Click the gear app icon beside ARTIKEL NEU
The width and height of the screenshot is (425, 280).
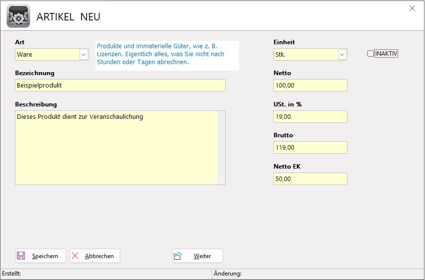[18, 16]
